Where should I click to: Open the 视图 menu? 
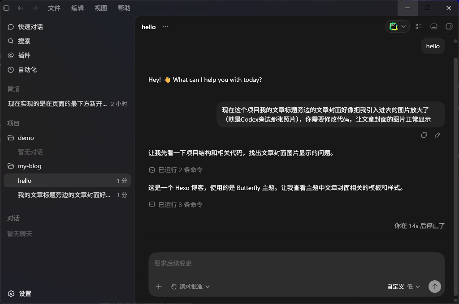(101, 8)
